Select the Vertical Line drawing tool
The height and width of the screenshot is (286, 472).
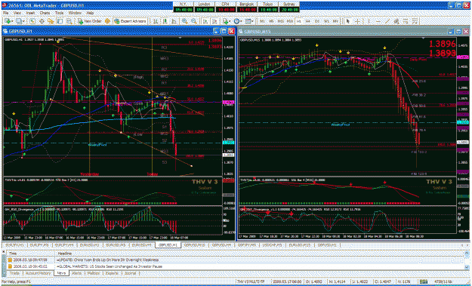coord(369,21)
